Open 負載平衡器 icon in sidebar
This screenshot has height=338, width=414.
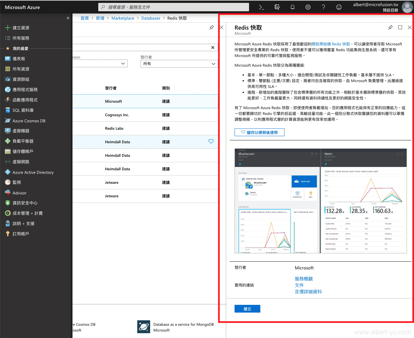point(8,141)
